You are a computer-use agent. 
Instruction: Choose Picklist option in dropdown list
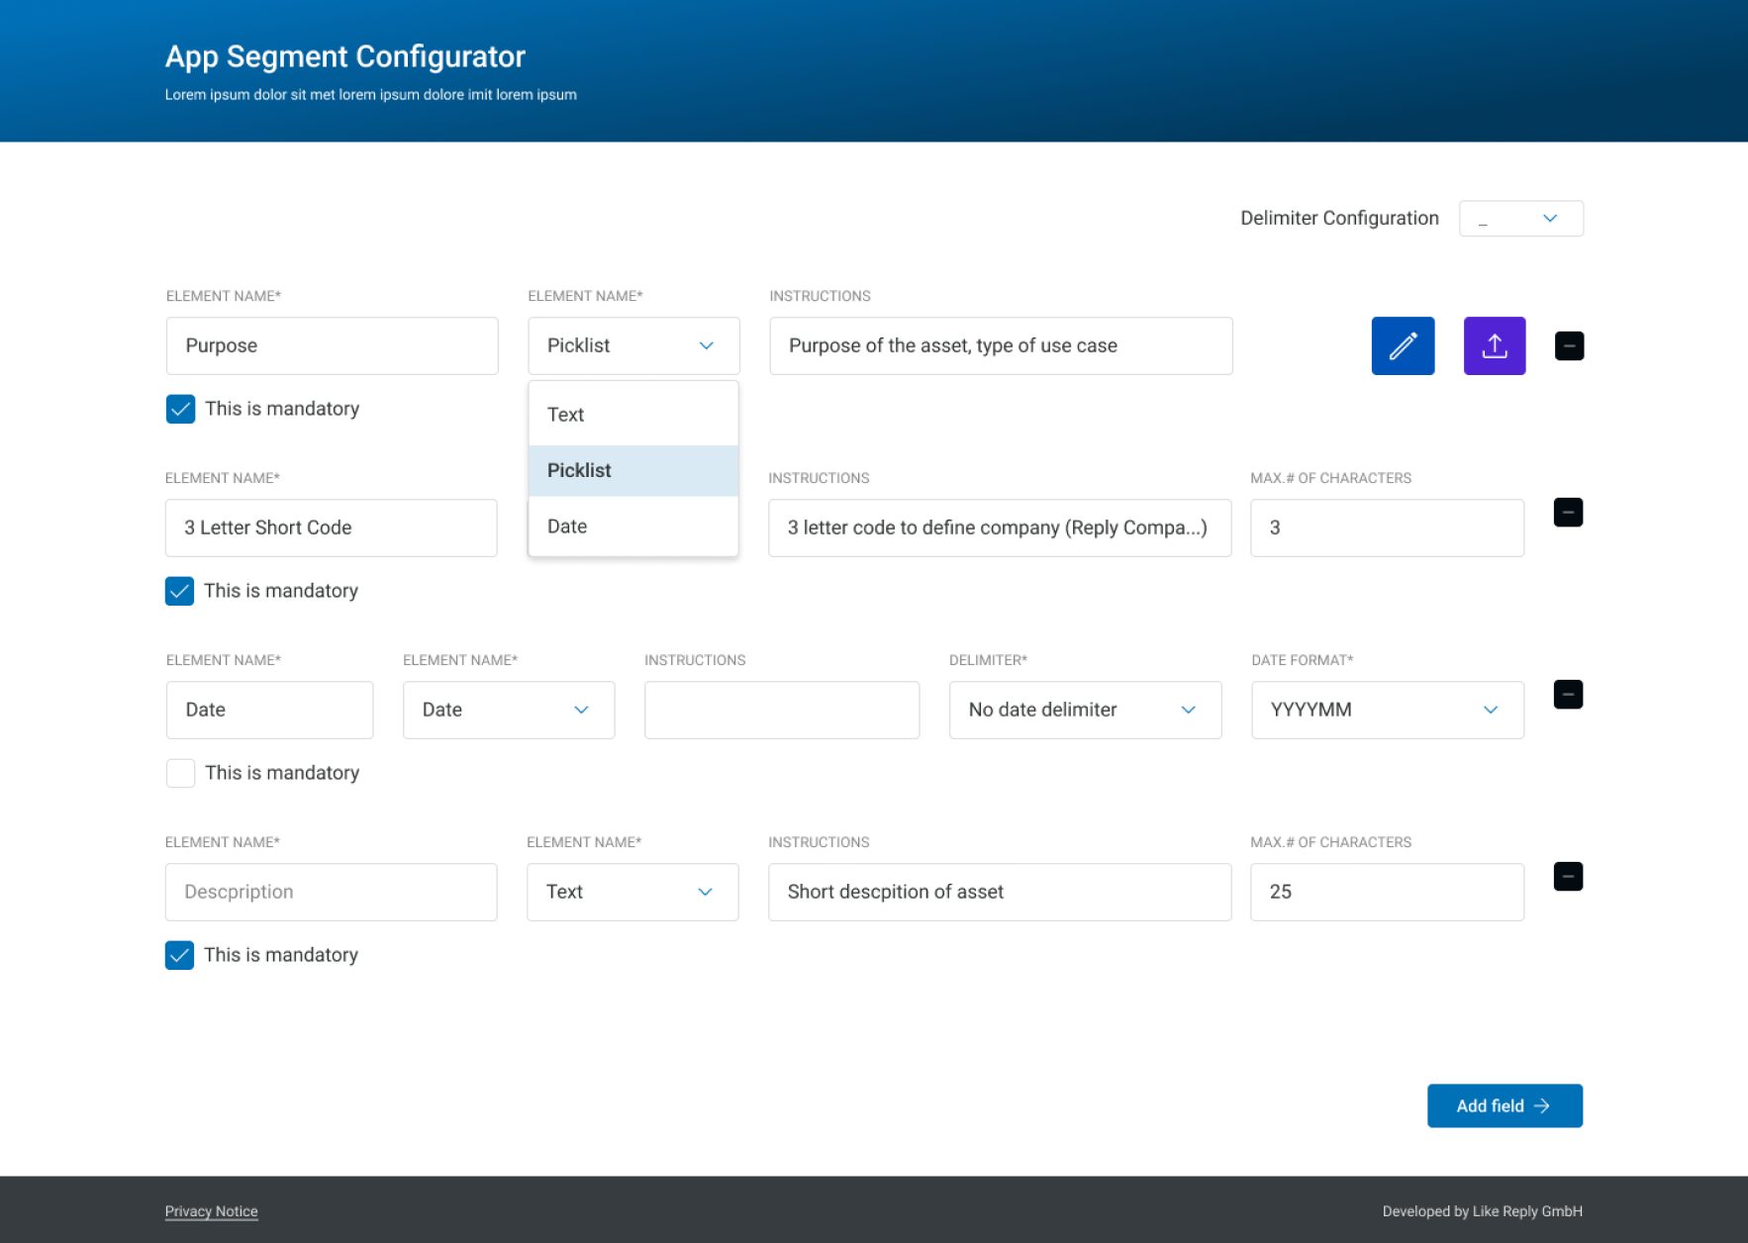[x=633, y=470]
